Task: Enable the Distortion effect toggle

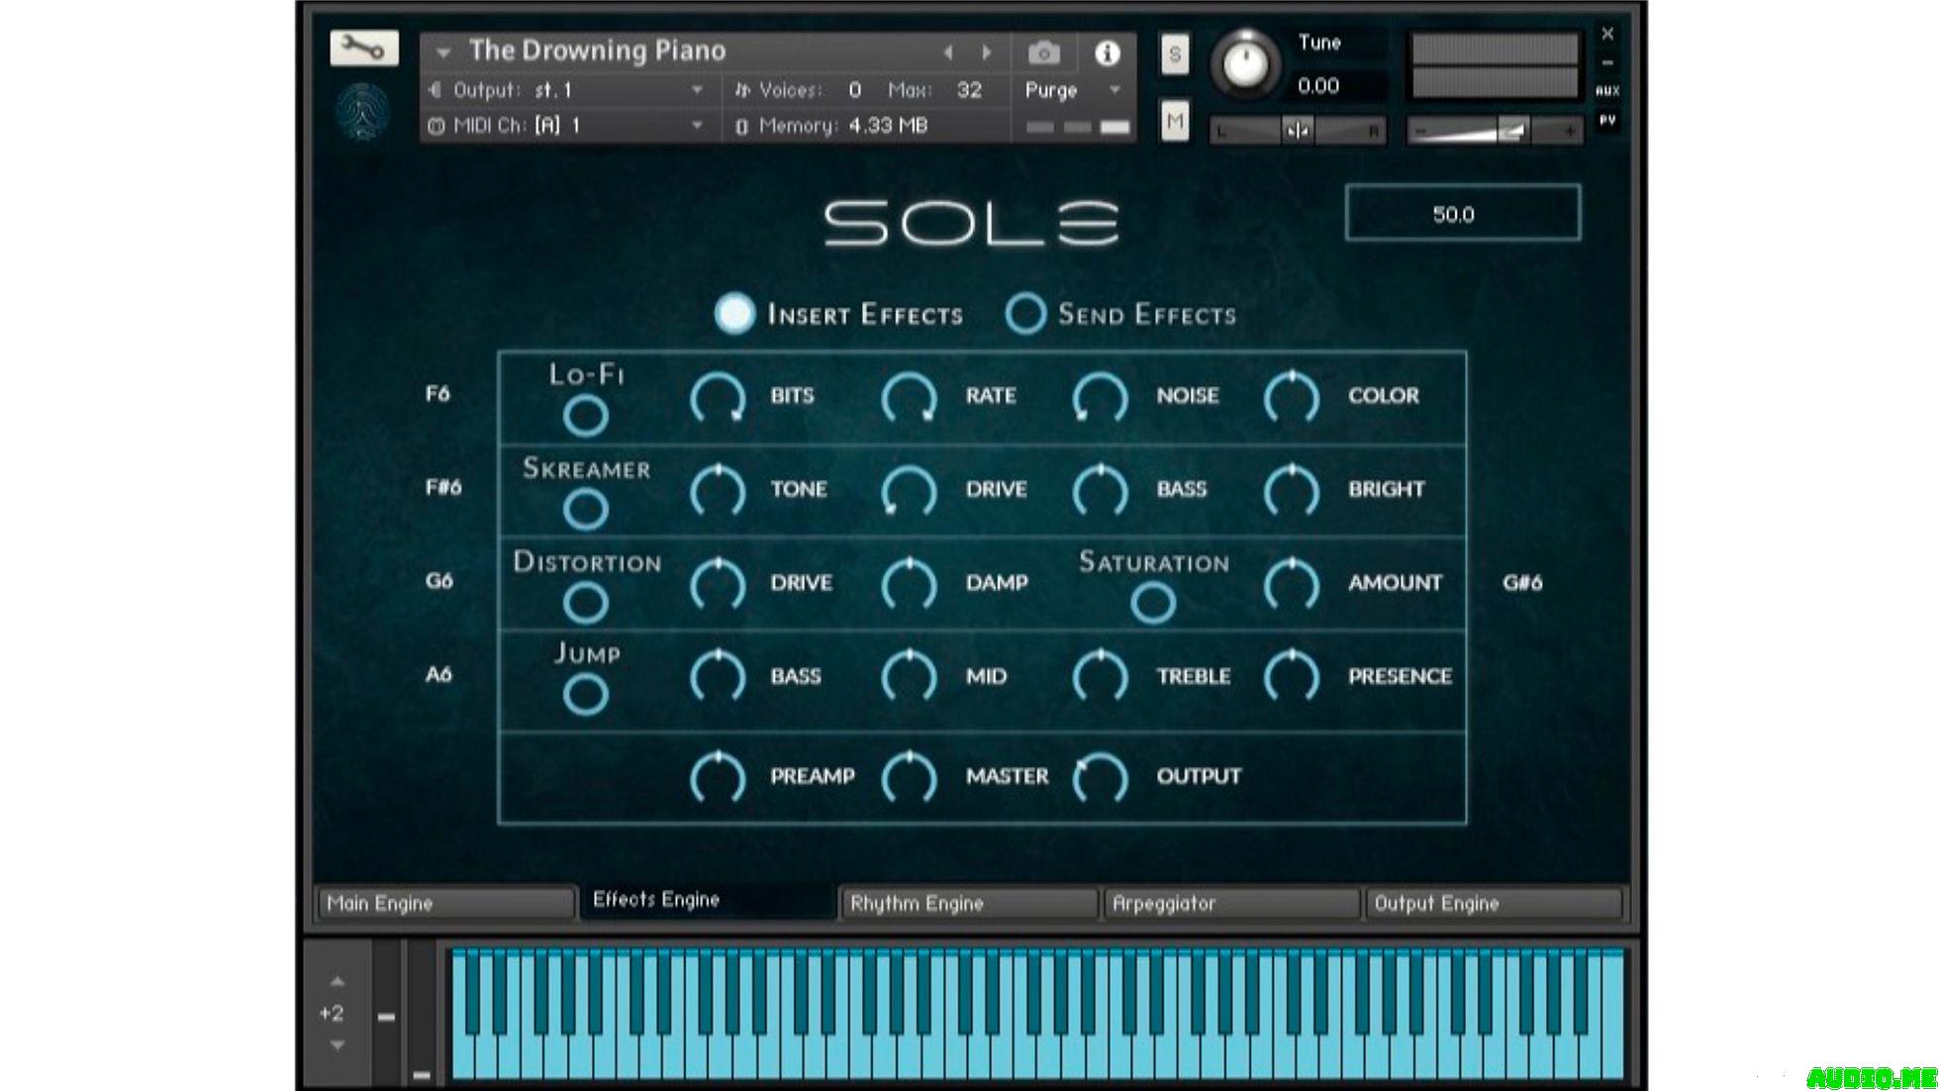Action: coord(585,603)
